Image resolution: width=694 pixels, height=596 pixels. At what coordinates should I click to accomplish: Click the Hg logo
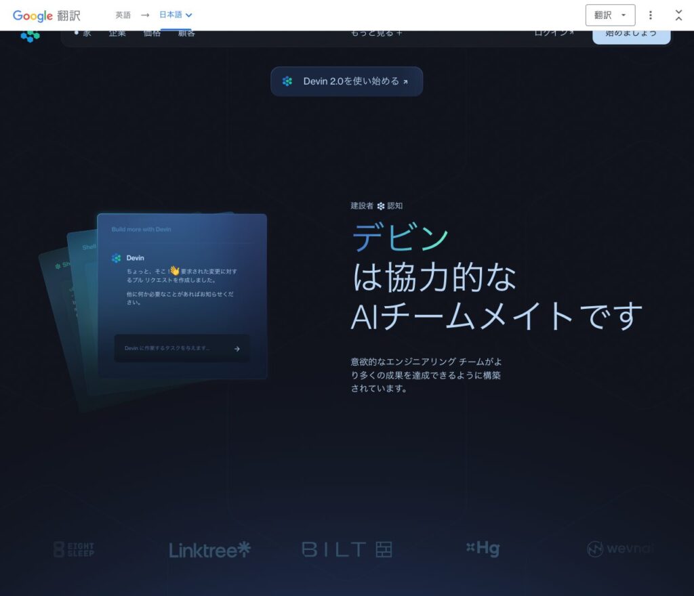tap(483, 548)
